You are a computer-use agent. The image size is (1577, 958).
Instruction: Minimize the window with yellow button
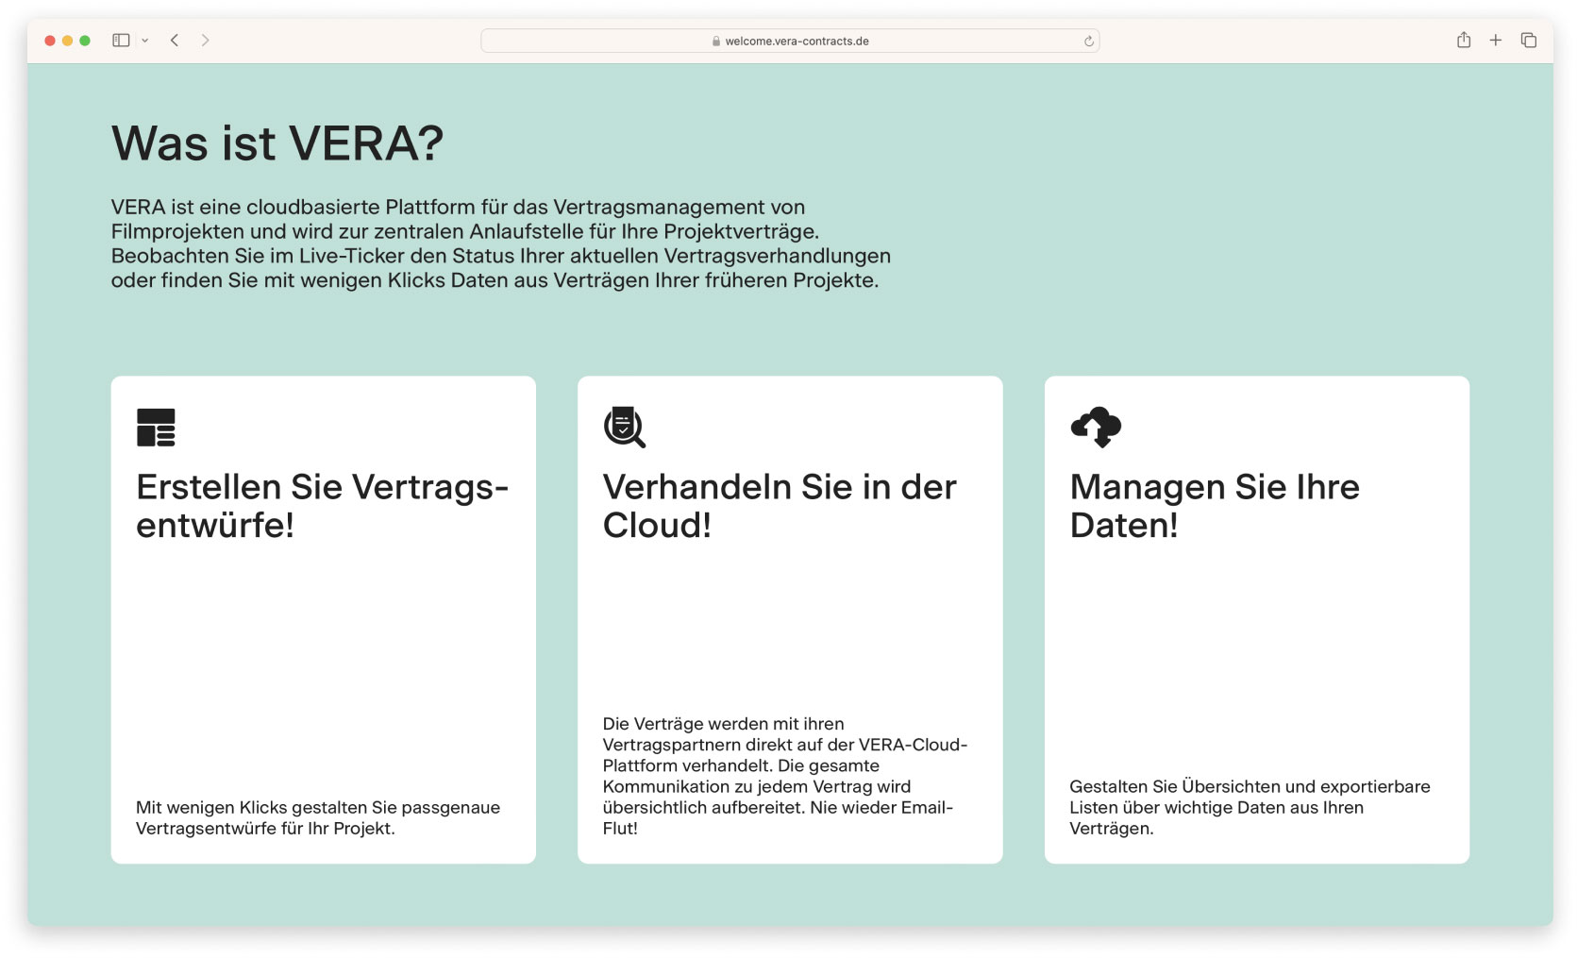[x=67, y=41]
